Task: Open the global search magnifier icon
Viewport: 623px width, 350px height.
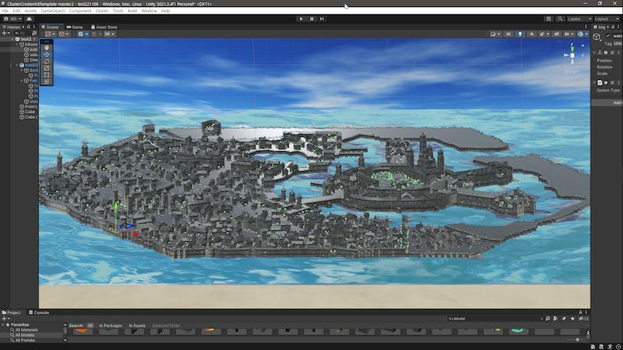Action: click(x=559, y=19)
